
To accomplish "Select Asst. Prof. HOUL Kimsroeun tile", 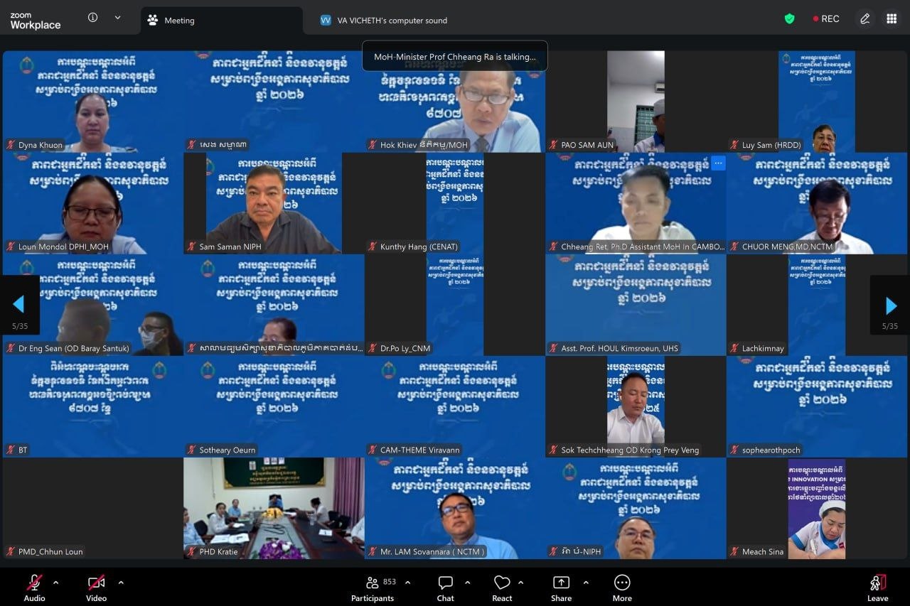I will (x=636, y=305).
